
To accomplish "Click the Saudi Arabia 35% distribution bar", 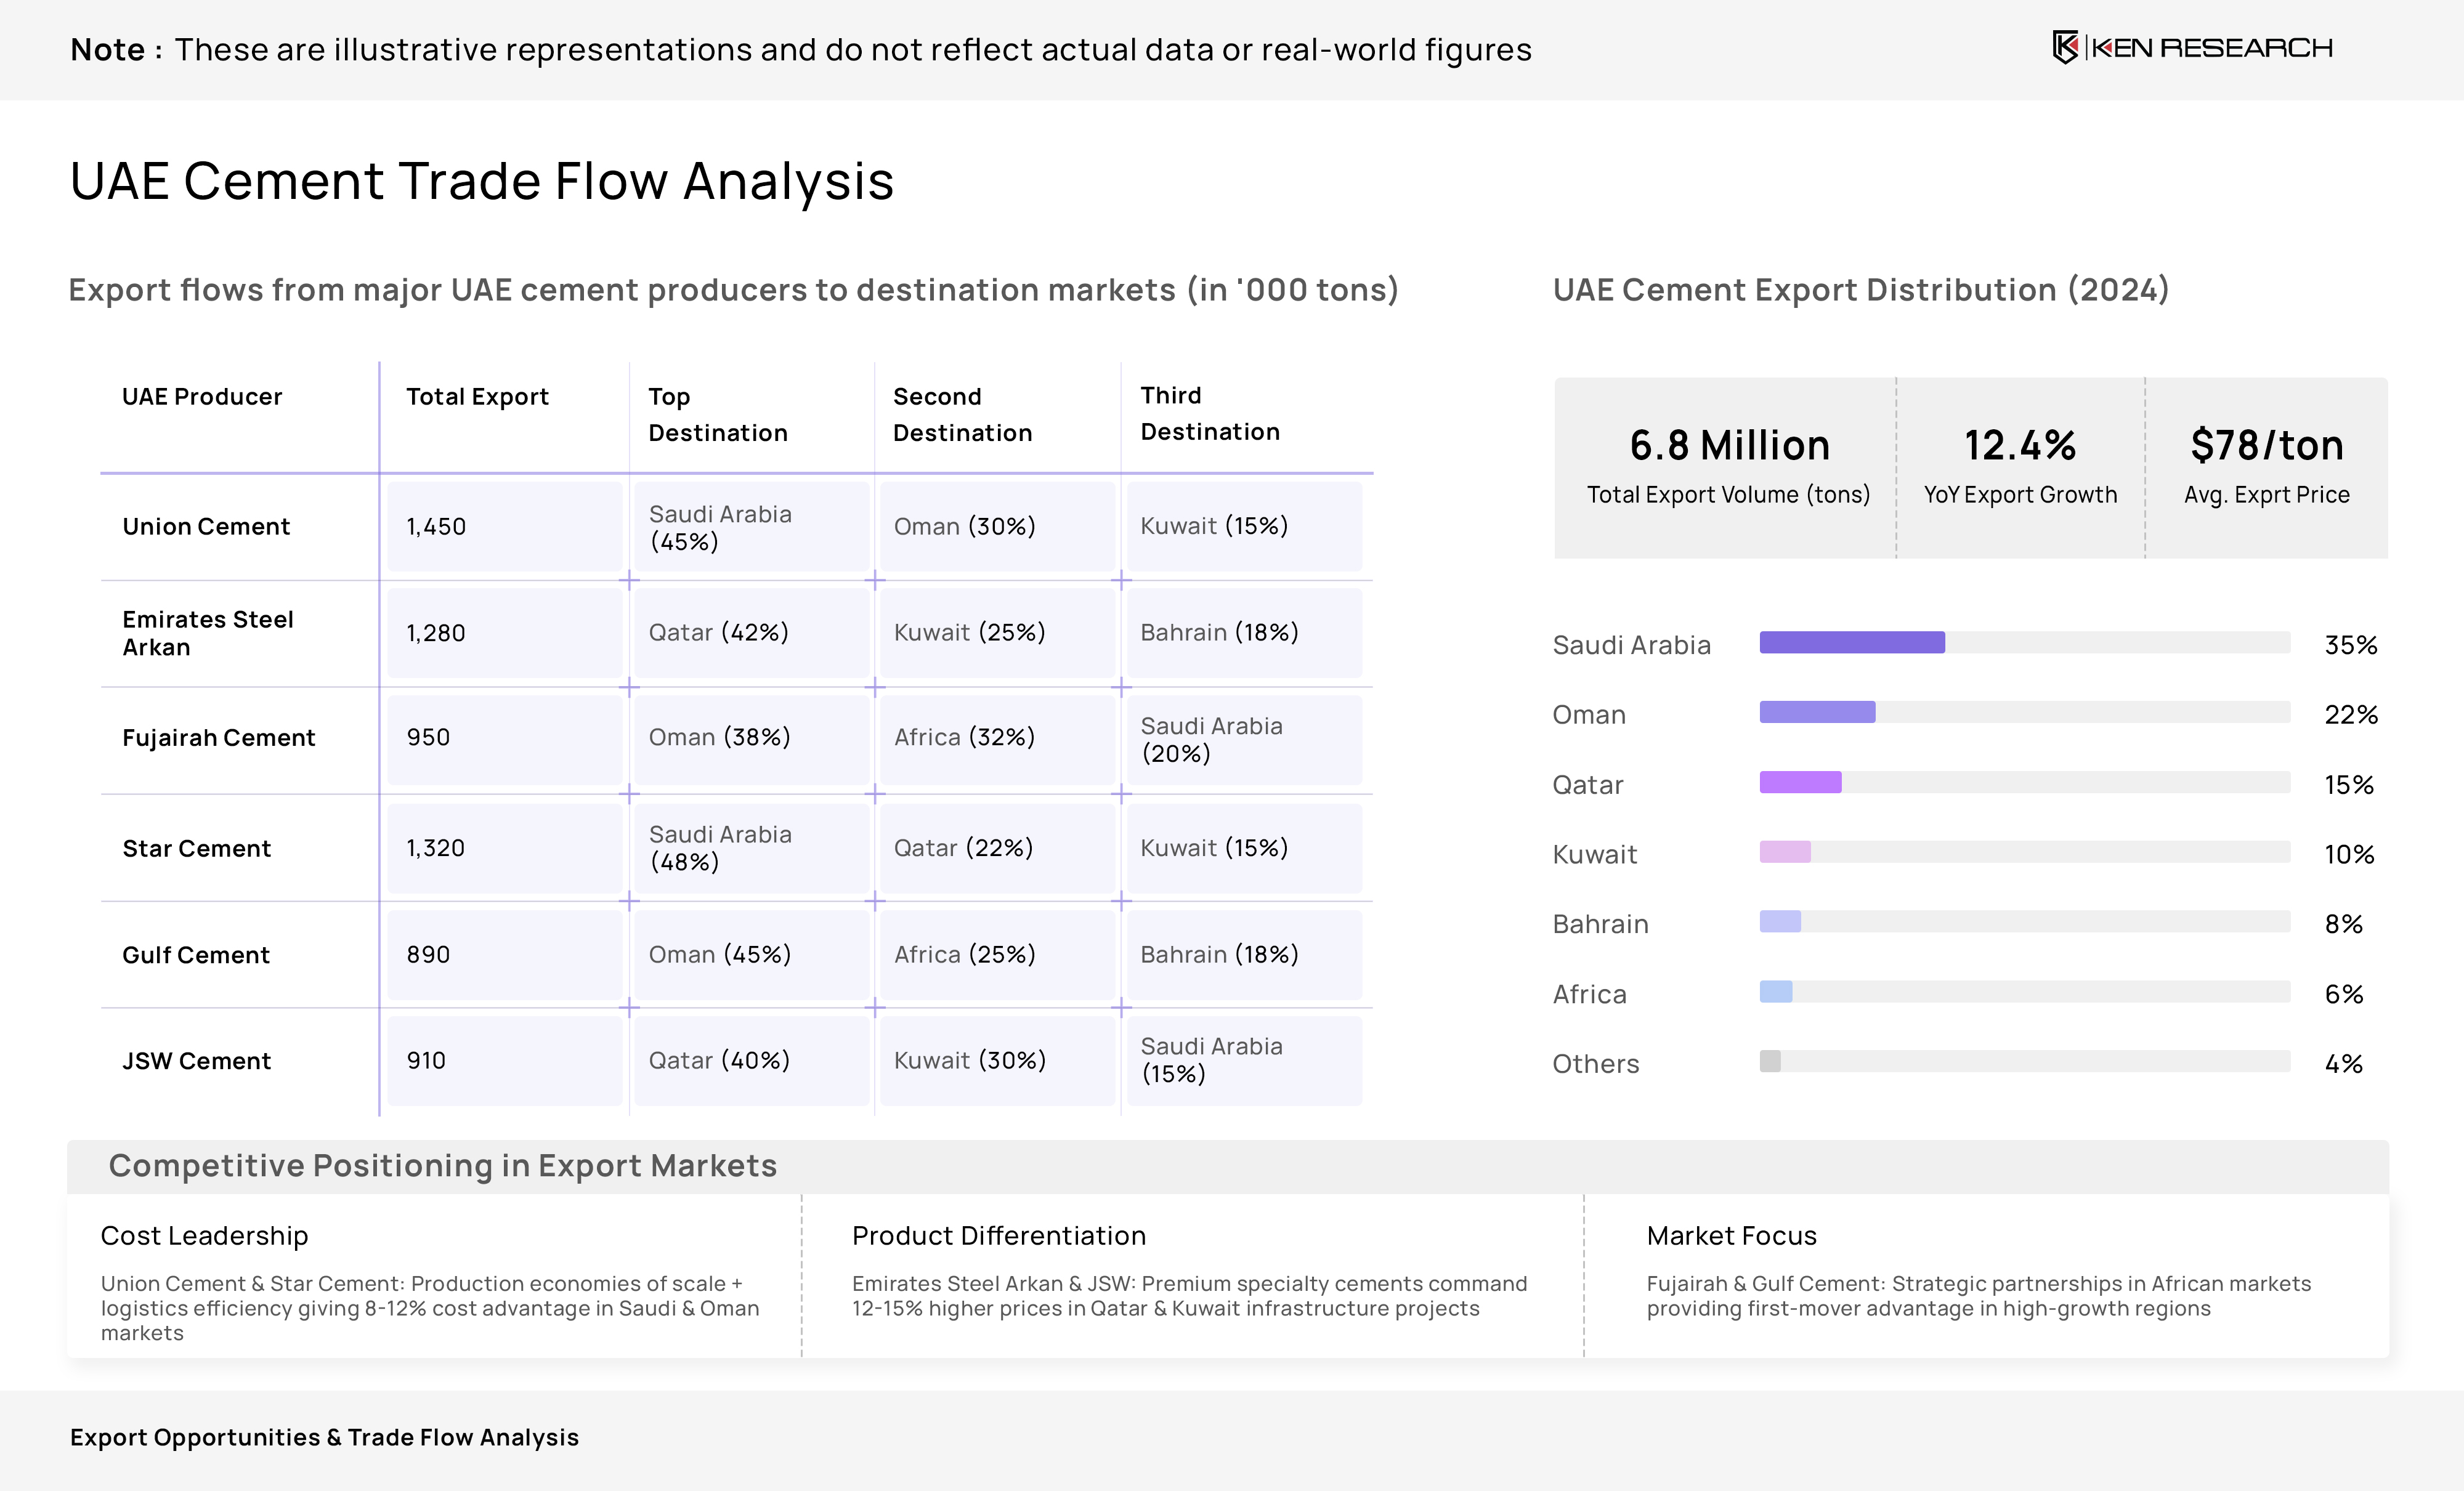I will [1851, 642].
